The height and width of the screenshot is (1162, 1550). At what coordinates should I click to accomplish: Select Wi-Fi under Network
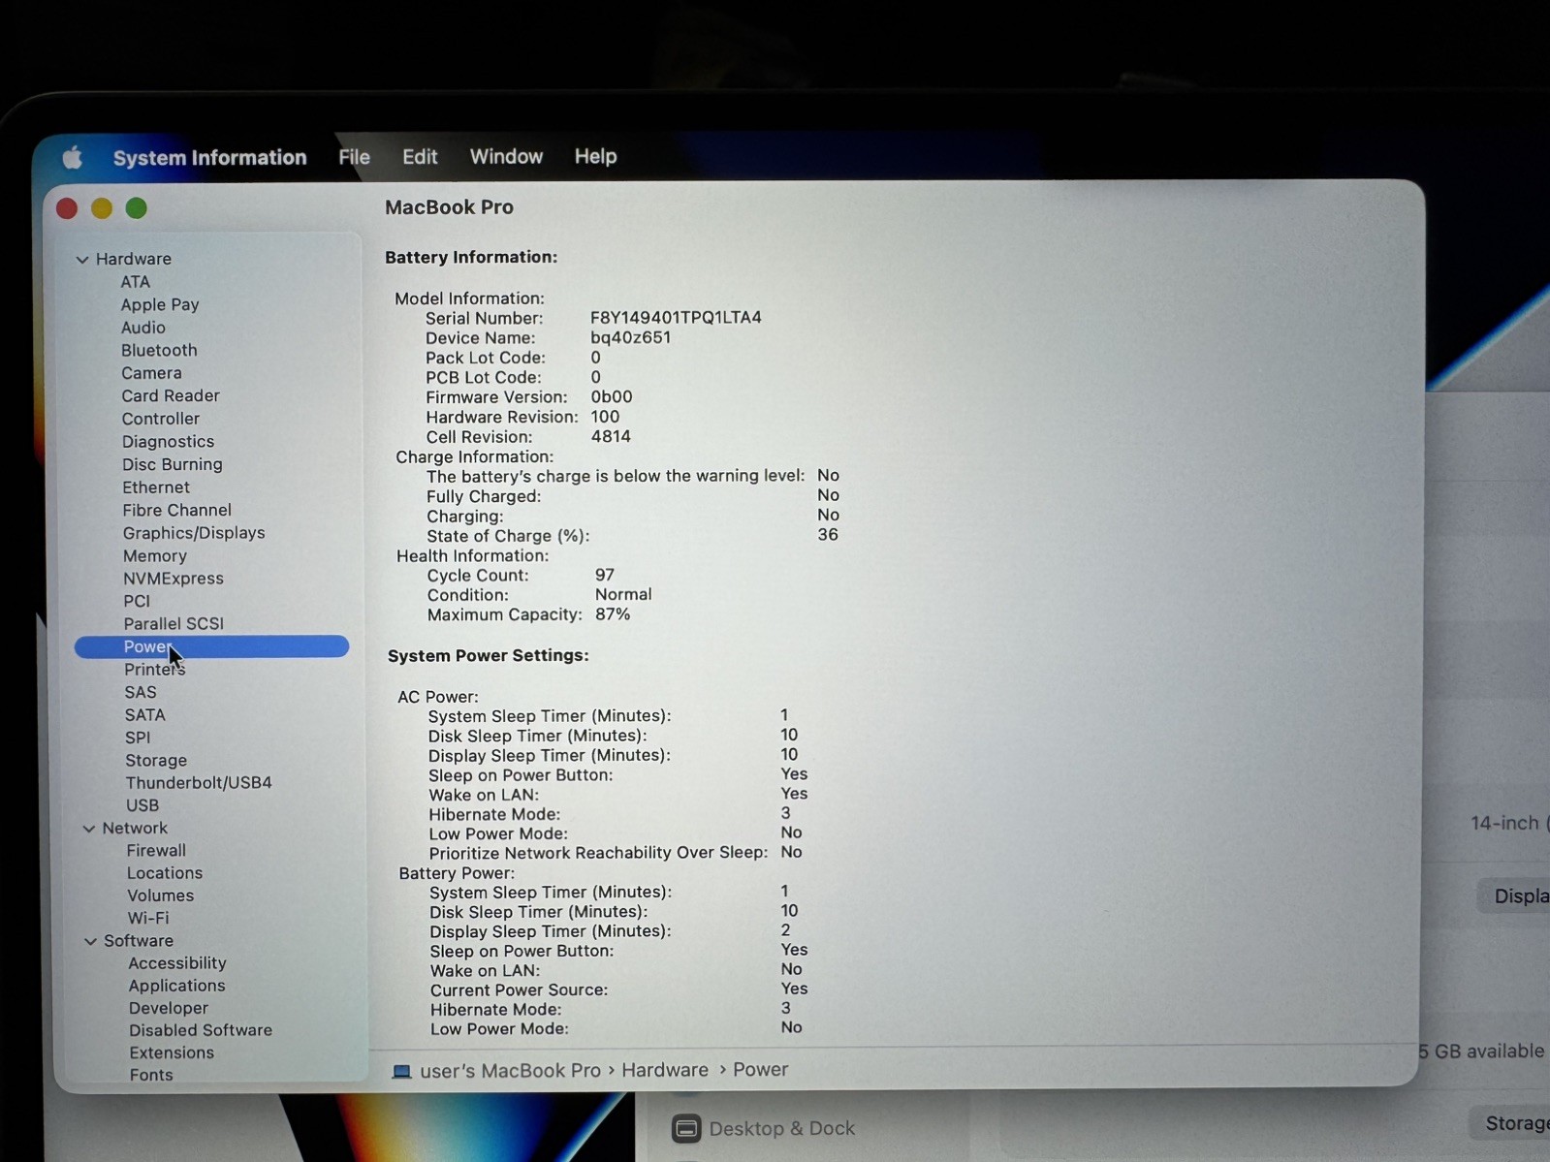pos(148,918)
